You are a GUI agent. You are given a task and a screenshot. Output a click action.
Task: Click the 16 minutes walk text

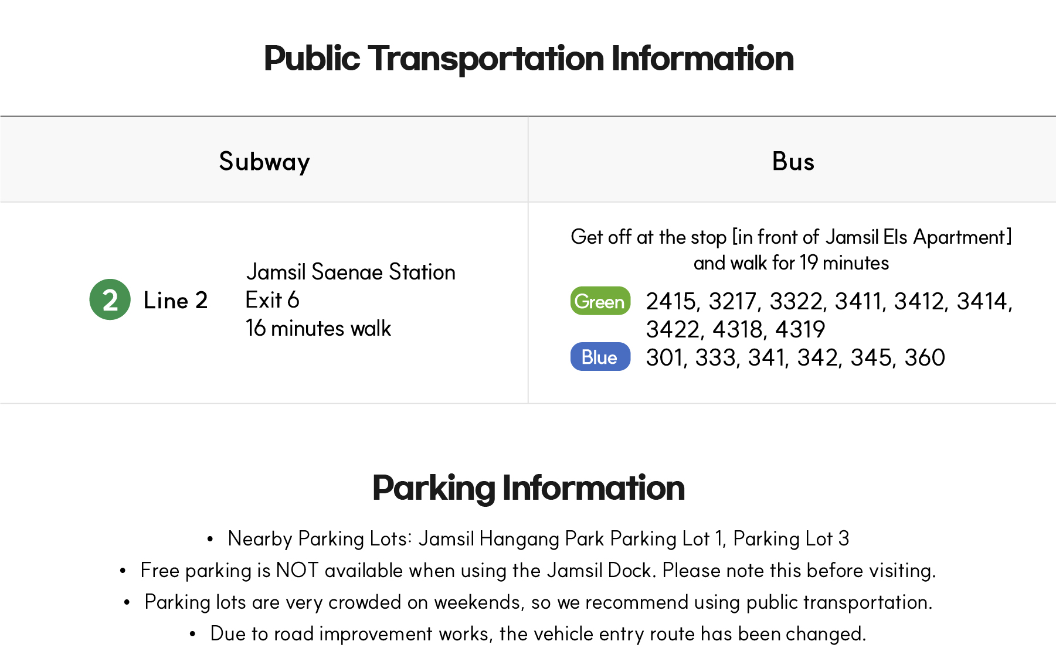click(x=318, y=328)
